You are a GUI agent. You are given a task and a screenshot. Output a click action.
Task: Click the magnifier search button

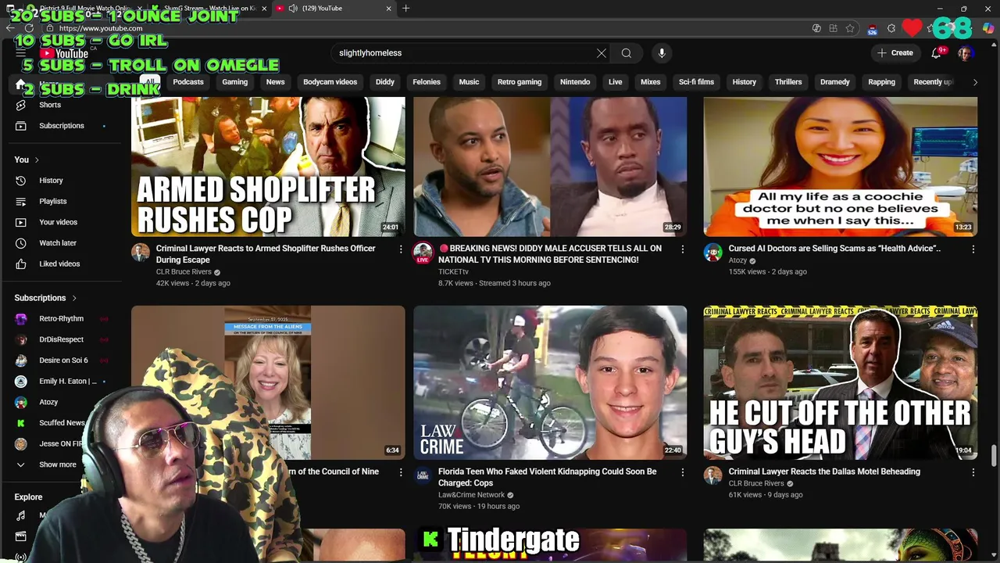click(627, 53)
